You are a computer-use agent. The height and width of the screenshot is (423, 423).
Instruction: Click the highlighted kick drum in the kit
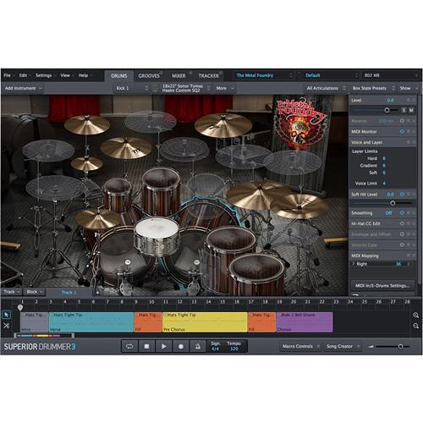tap(209, 214)
